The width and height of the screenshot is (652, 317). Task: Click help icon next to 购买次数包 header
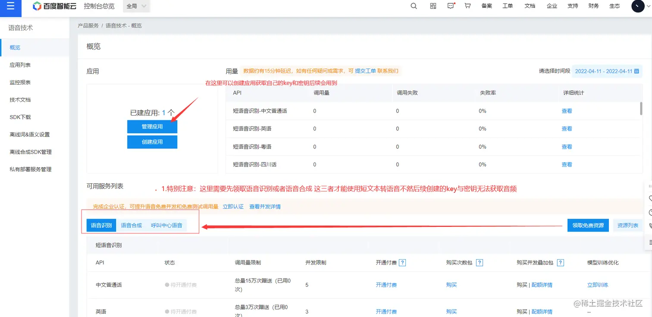coord(479,263)
